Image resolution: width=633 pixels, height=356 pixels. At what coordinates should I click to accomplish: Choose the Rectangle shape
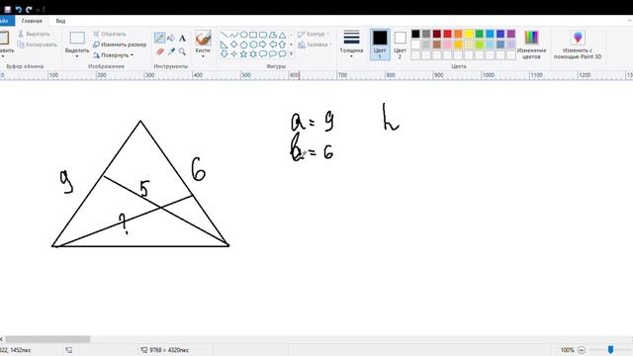tap(253, 36)
